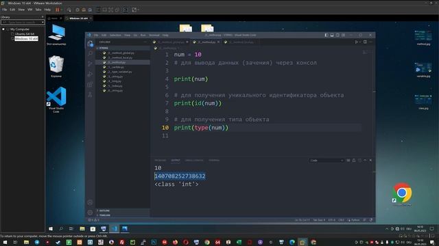The width and height of the screenshot is (439, 246).
Task: Select Ubuntu 64-bit in VMware library
Action: 25,33
